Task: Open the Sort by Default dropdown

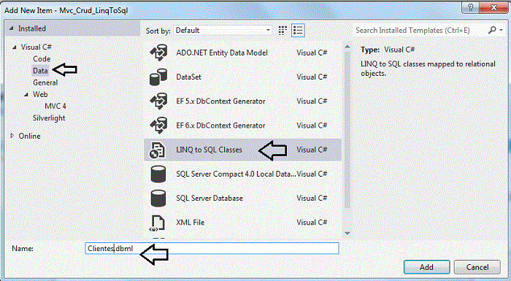Action: (223, 31)
